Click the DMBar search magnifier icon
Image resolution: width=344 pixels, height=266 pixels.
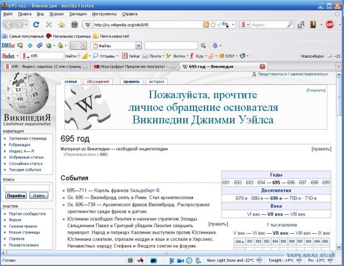tap(203, 46)
